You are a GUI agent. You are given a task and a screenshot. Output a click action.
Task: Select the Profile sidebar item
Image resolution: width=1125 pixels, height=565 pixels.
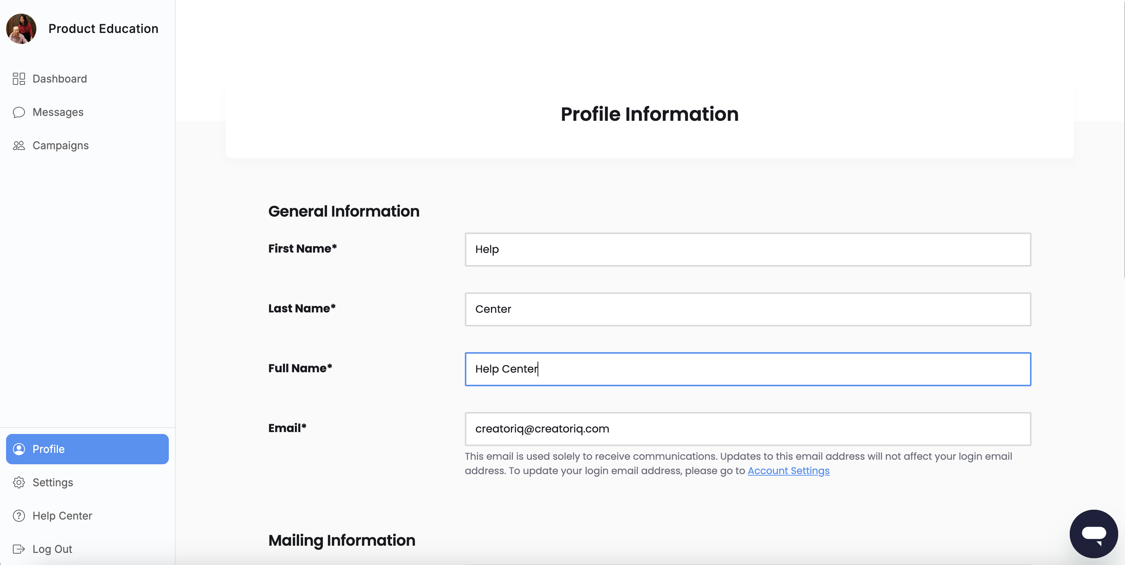(x=87, y=449)
